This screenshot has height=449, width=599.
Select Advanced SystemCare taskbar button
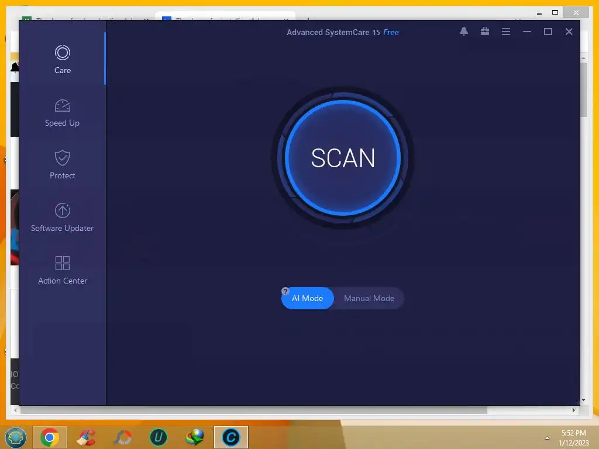[x=231, y=437]
